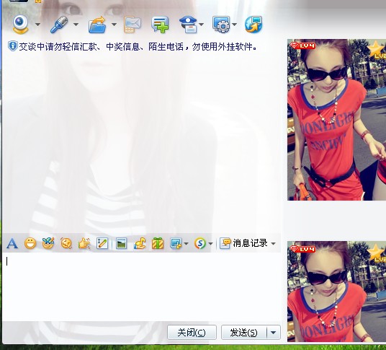Open the emoticon smiley picker
This screenshot has width=386, height=350.
tap(30, 244)
